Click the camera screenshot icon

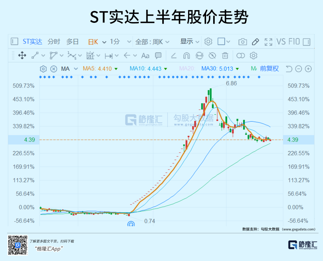[x=243, y=42]
